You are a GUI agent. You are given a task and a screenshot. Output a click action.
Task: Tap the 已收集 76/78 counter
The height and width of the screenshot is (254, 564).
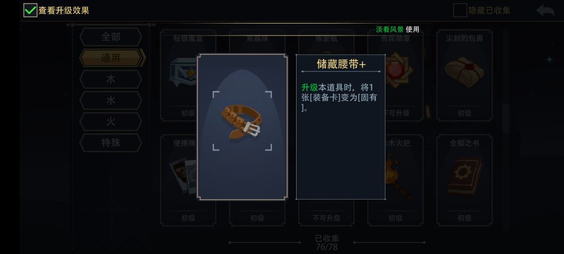[x=326, y=243]
